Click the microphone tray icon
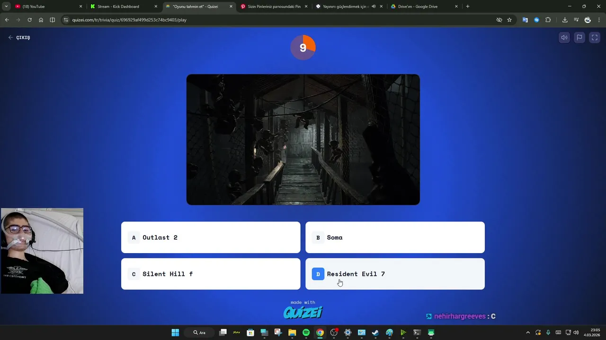This screenshot has width=606, height=340. pos(548,332)
